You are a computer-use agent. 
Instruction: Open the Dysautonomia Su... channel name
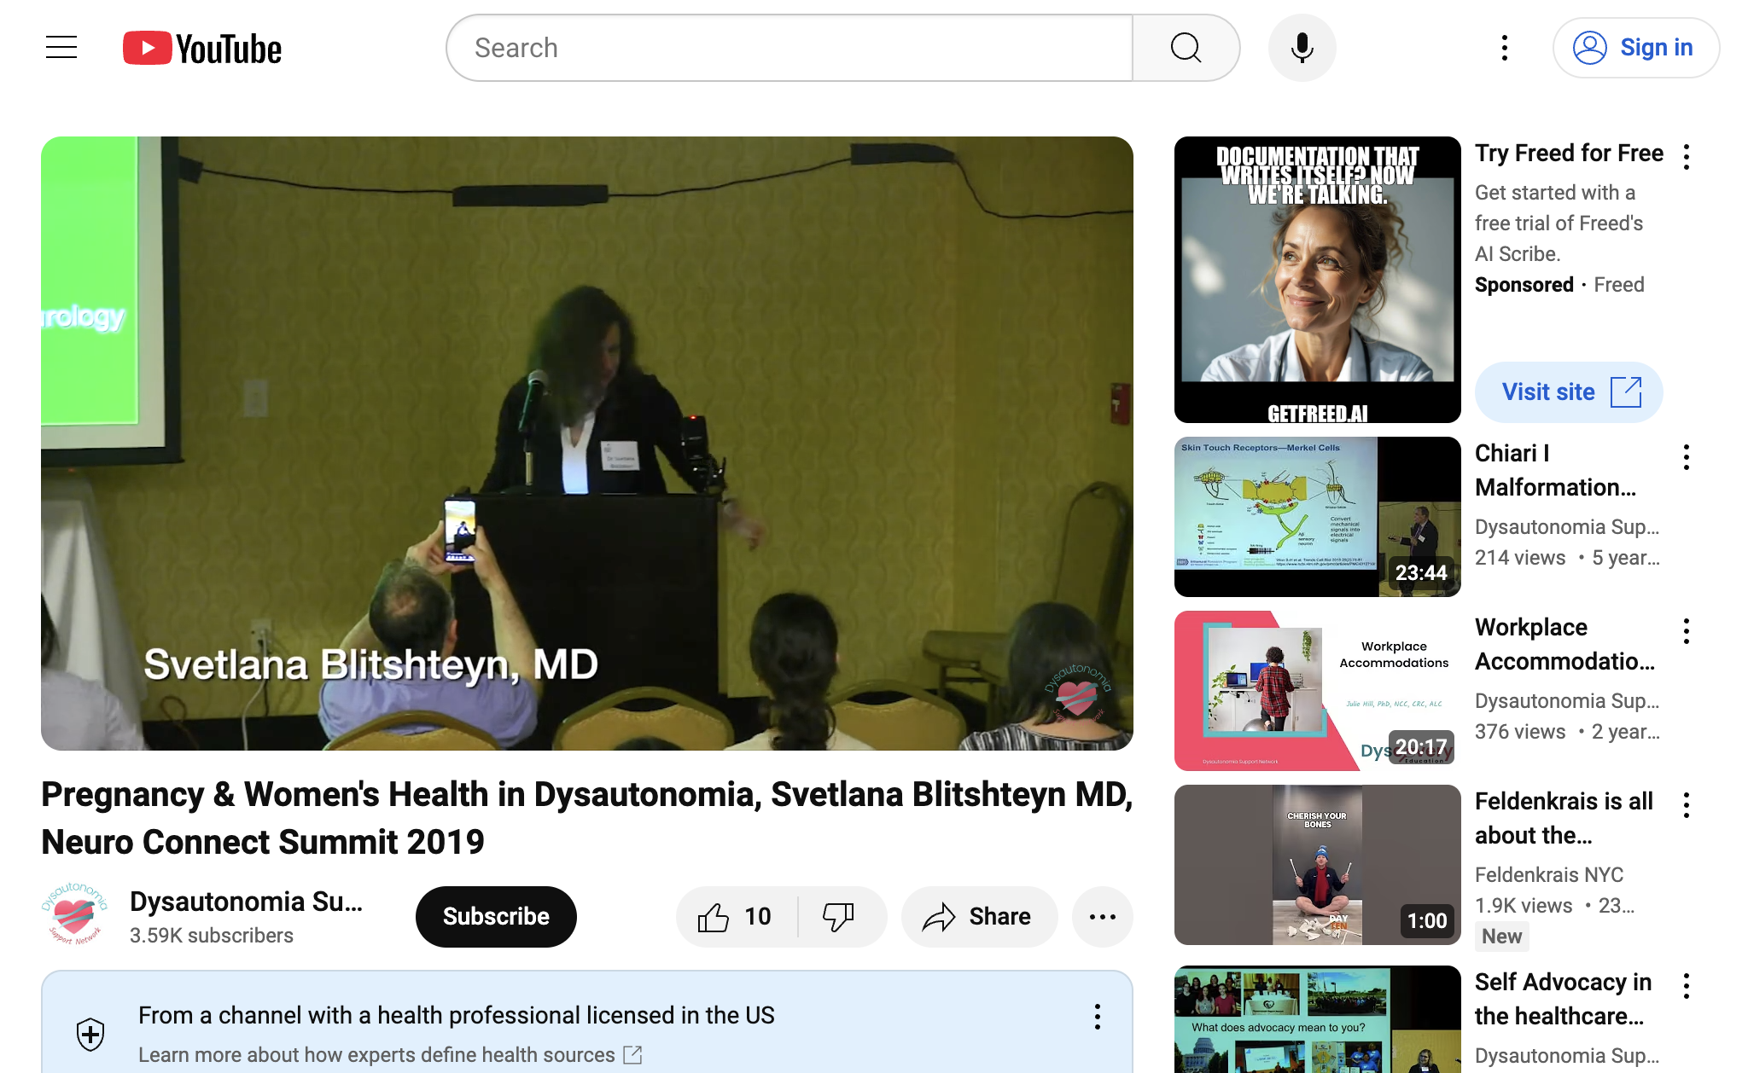click(246, 902)
